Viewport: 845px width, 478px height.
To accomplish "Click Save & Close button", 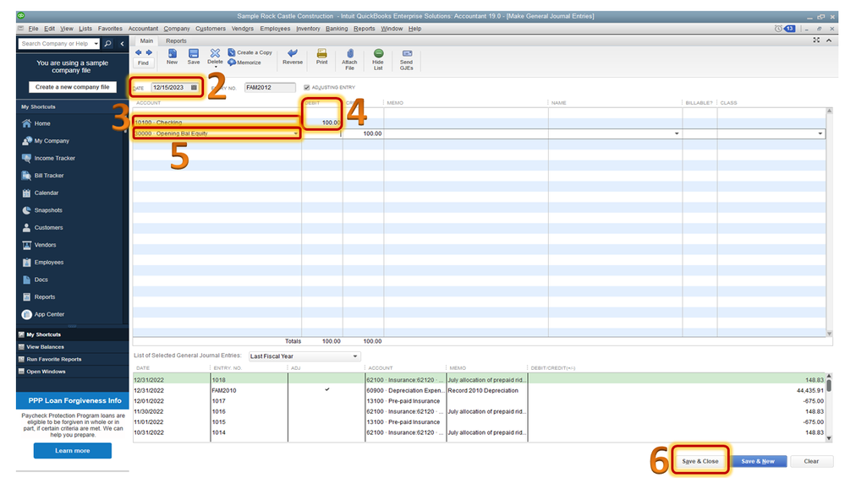I will [x=700, y=461].
